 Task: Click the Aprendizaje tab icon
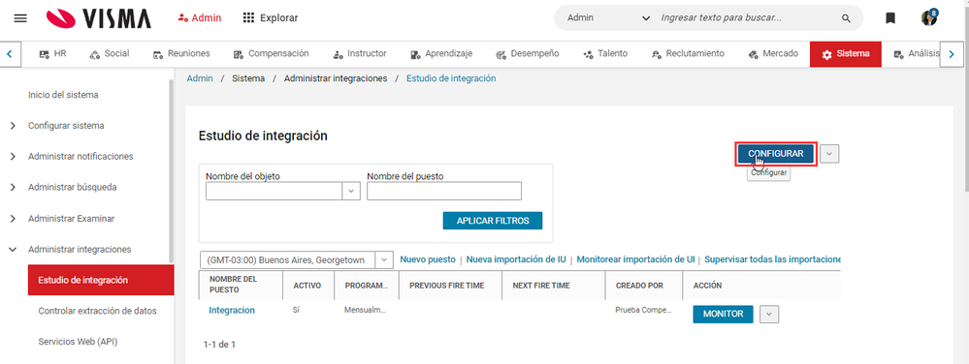point(415,54)
